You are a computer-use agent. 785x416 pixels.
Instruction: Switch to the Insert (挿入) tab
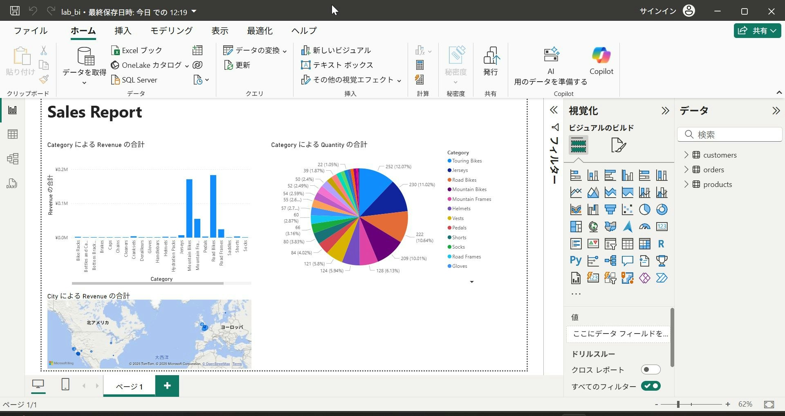tap(123, 31)
